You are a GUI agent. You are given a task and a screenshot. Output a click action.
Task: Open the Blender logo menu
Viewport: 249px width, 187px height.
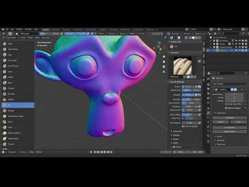(x=3, y=30)
